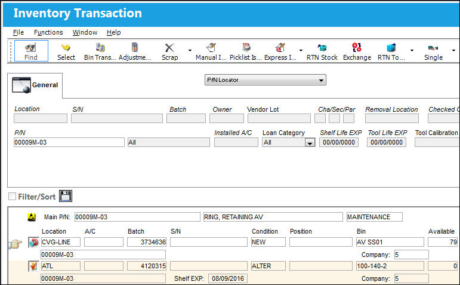Image resolution: width=460 pixels, height=285 pixels.
Task: Select the CVG-LINE location cell
Action: (x=61, y=242)
